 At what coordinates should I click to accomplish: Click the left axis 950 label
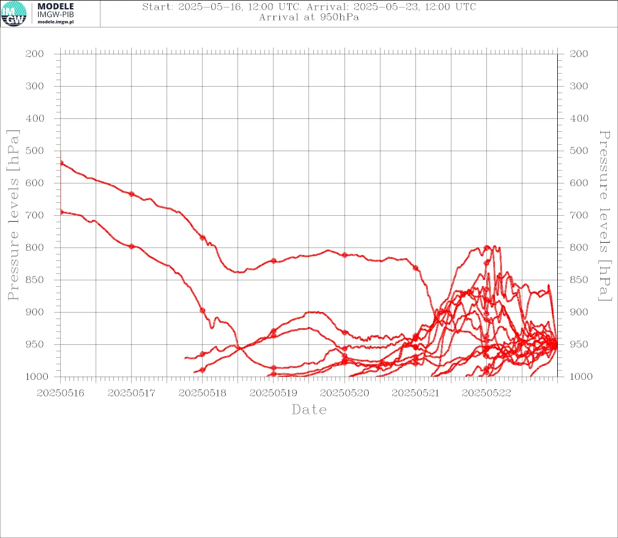pyautogui.click(x=35, y=344)
